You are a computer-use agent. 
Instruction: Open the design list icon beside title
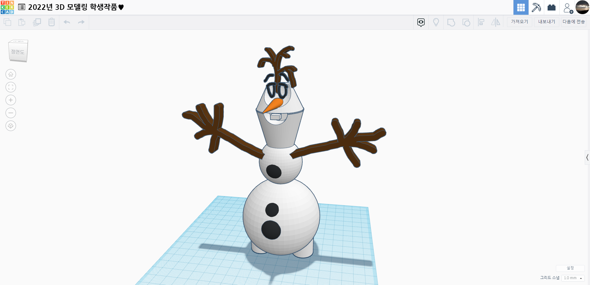[22, 7]
